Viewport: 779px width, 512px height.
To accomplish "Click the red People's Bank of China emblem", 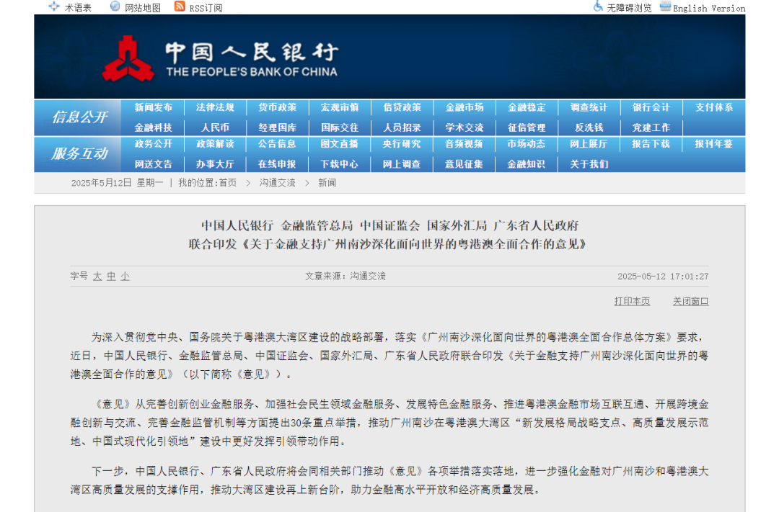I will click(128, 58).
